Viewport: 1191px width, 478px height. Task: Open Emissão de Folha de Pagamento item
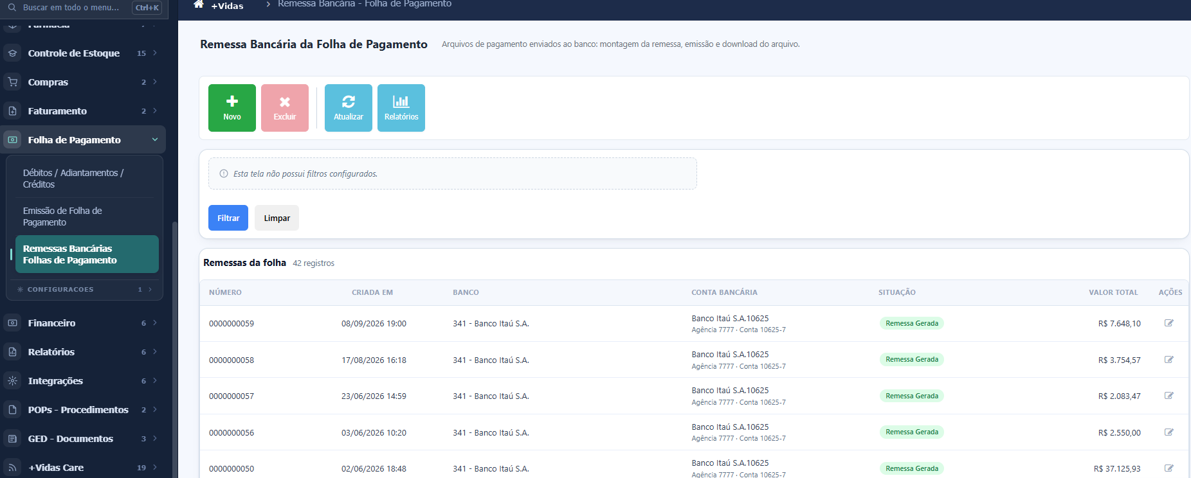(87, 217)
